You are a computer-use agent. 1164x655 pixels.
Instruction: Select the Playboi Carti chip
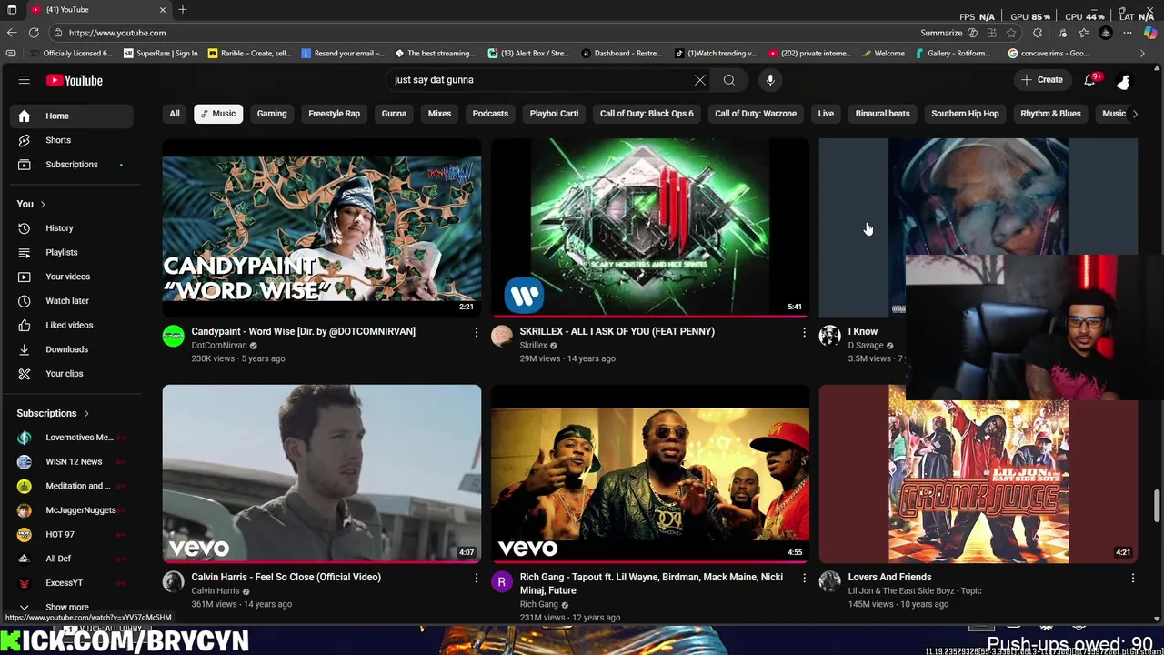pyautogui.click(x=554, y=114)
